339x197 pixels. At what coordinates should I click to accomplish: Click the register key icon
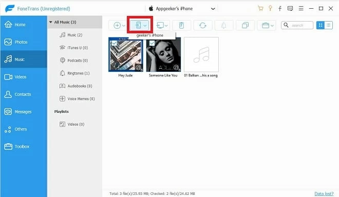(x=270, y=8)
